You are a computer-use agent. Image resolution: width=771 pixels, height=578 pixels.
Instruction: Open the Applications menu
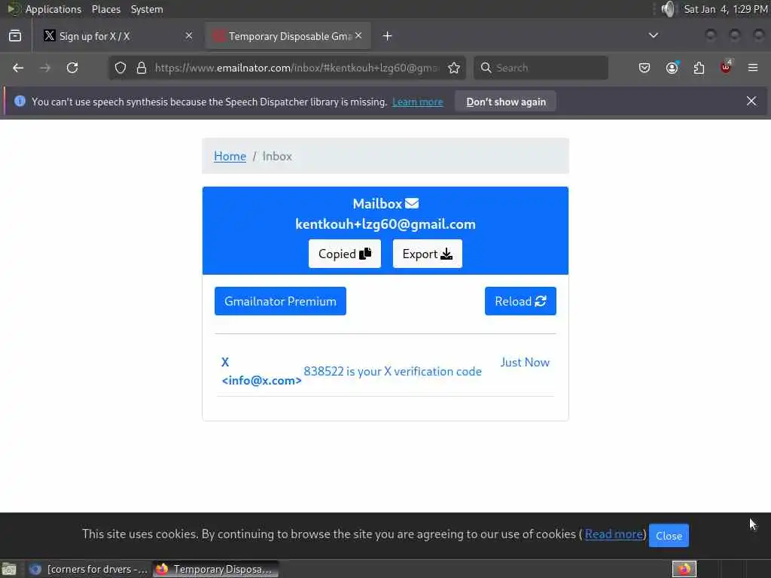53,9
